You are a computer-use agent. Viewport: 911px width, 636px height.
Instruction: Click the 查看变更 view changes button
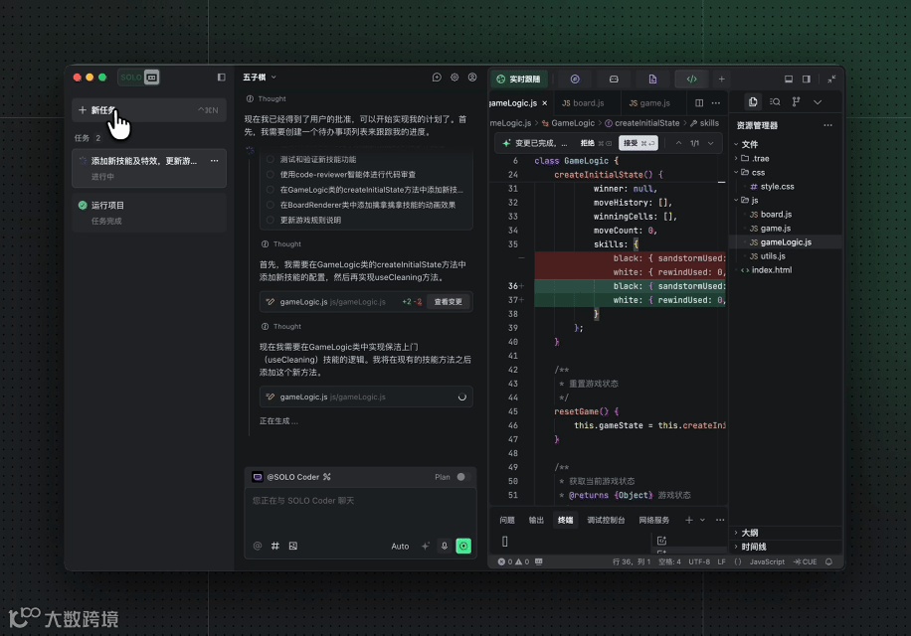click(448, 302)
